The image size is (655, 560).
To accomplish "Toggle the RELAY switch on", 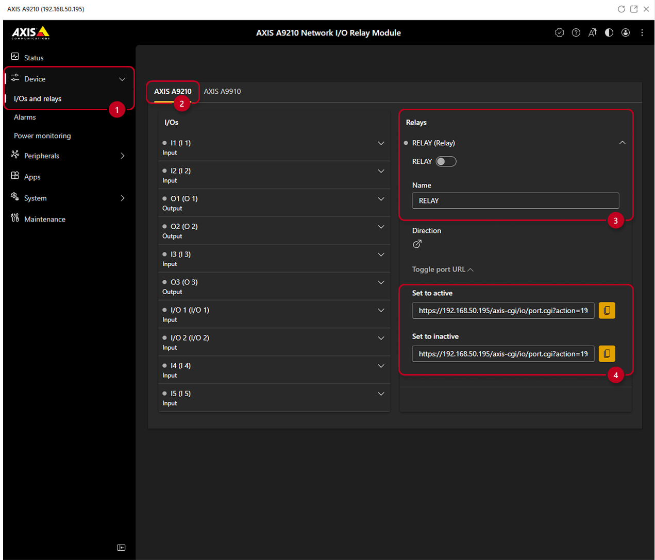I will pos(446,162).
